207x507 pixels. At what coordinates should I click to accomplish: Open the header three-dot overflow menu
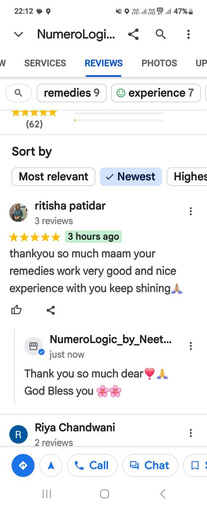point(188,34)
